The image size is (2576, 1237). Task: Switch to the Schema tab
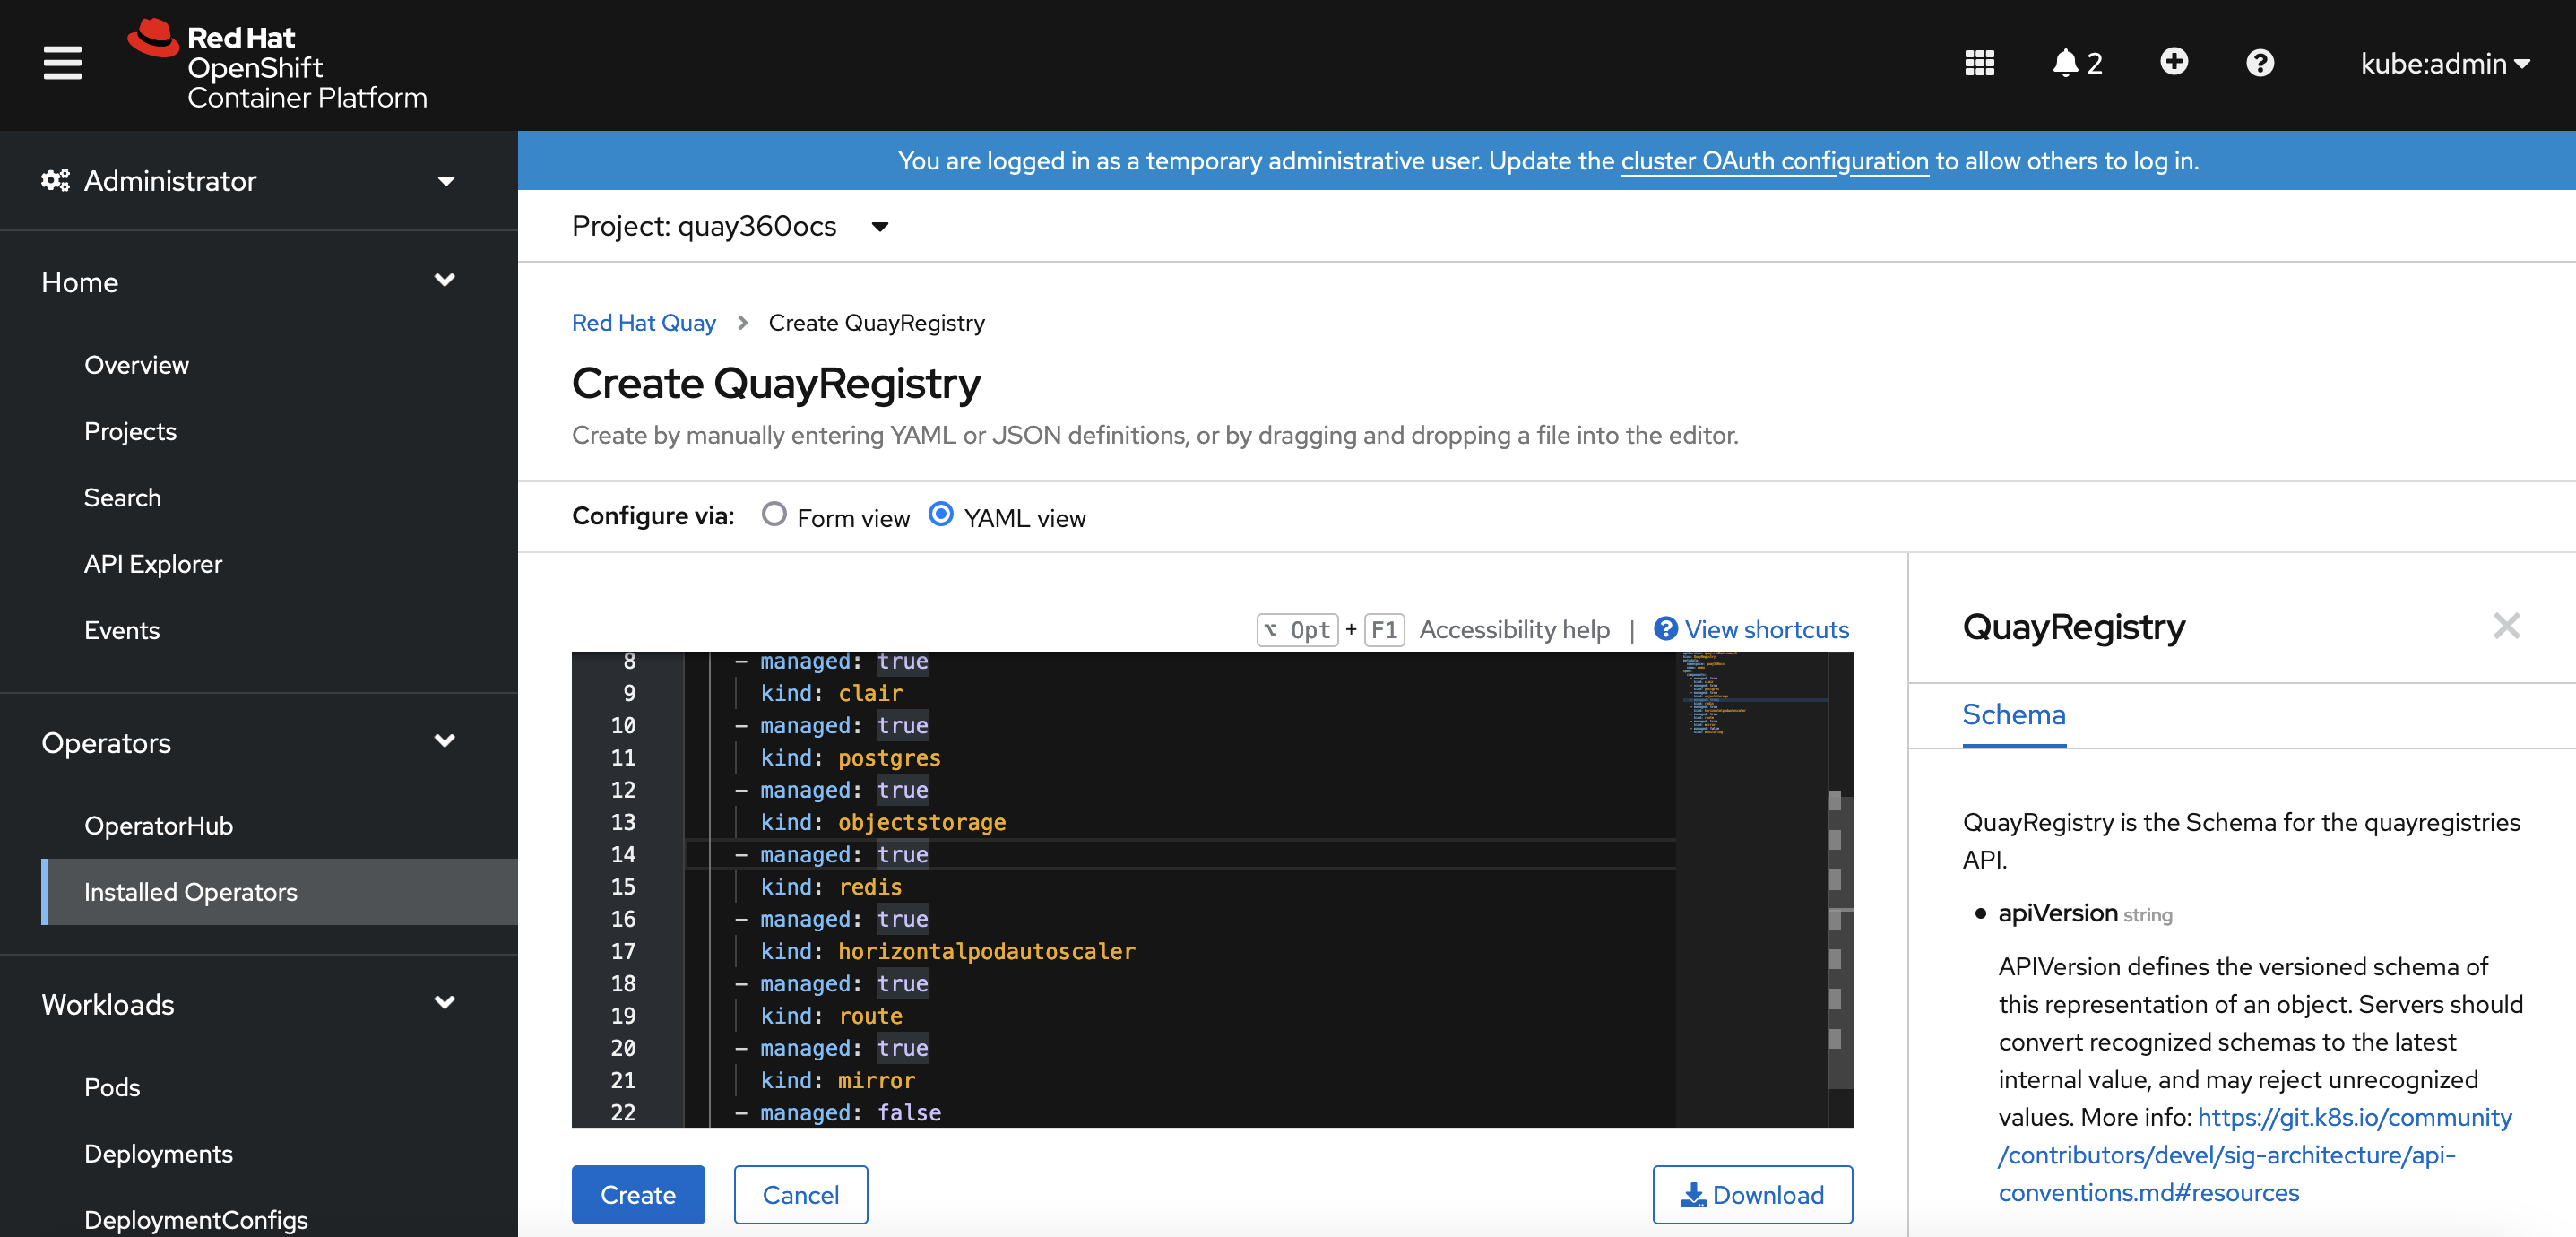coord(2013,715)
